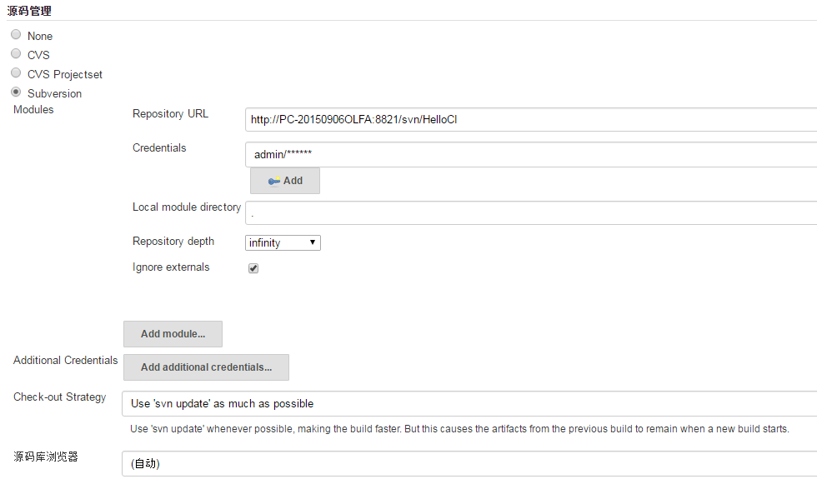Toggle the Ignore externals checkbox
Screen dimensions: 817x489
(253, 268)
